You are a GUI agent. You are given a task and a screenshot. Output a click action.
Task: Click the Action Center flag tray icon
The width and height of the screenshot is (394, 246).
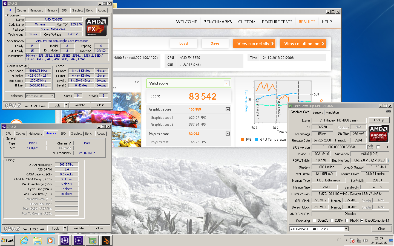tap(352, 241)
